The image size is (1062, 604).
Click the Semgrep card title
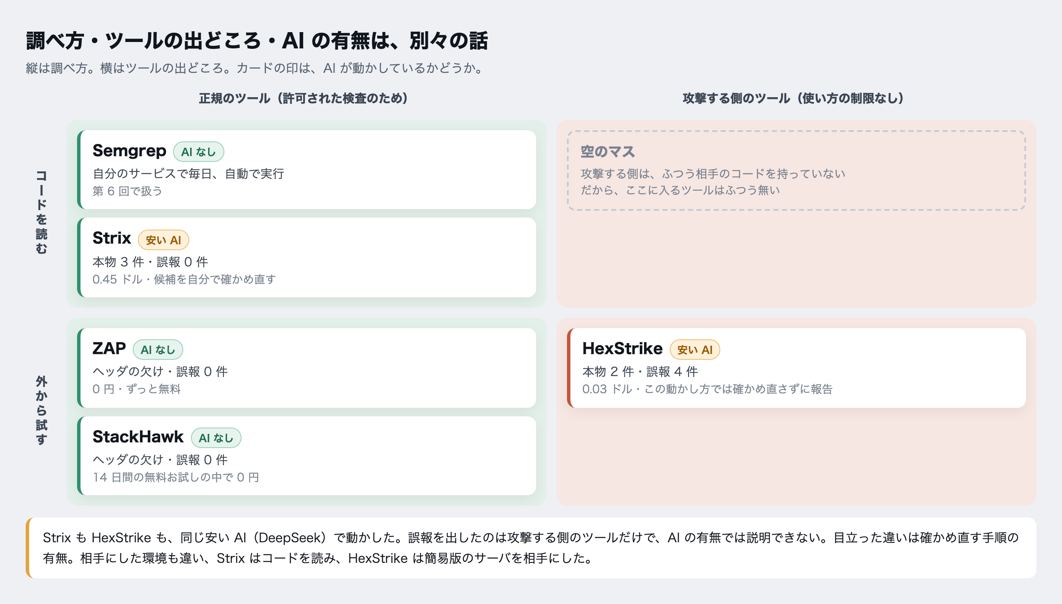click(x=129, y=151)
